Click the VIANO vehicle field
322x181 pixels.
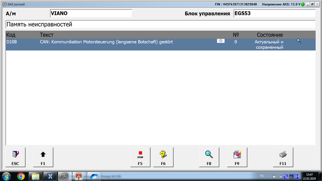tap(91, 13)
